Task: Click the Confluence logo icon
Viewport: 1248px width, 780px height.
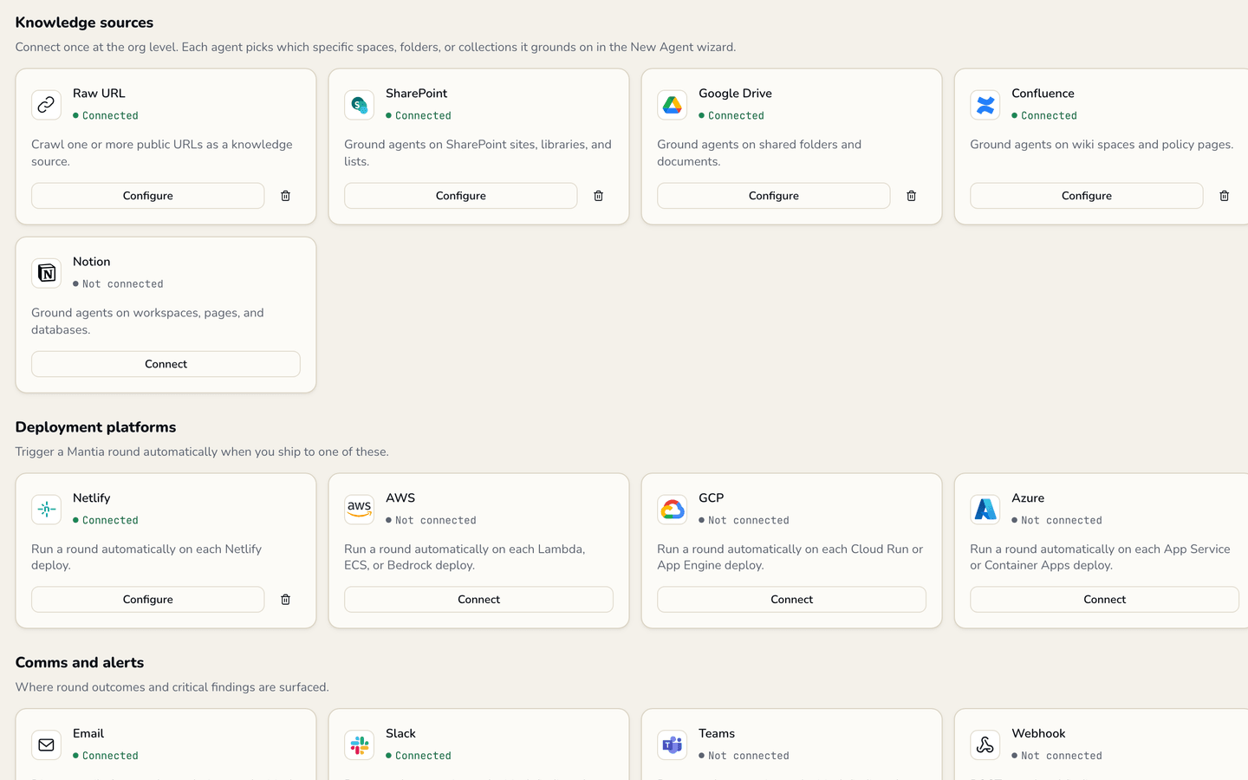Action: tap(985, 105)
